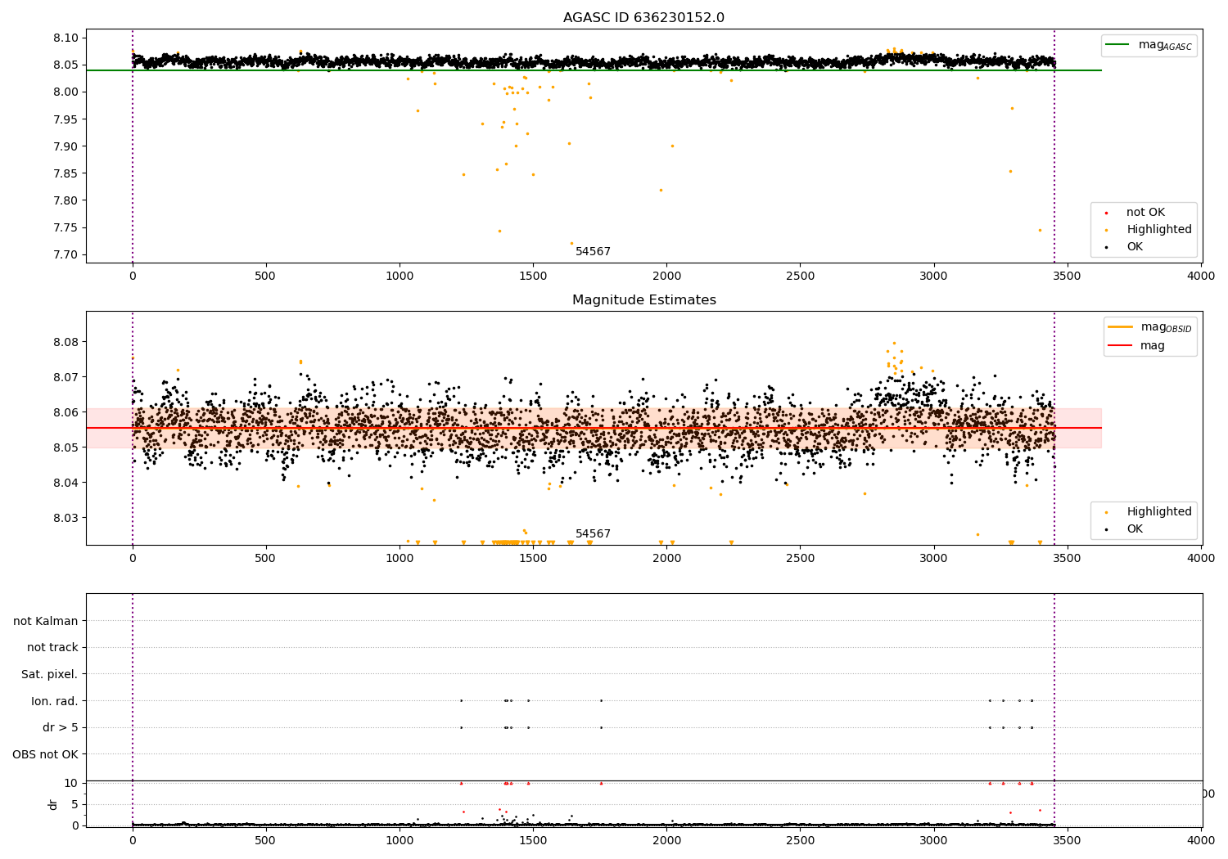1228x859 pixels.
Task: Click the 2500 x-axis tick of Magnitude Estimates plot
Action: pos(800,559)
